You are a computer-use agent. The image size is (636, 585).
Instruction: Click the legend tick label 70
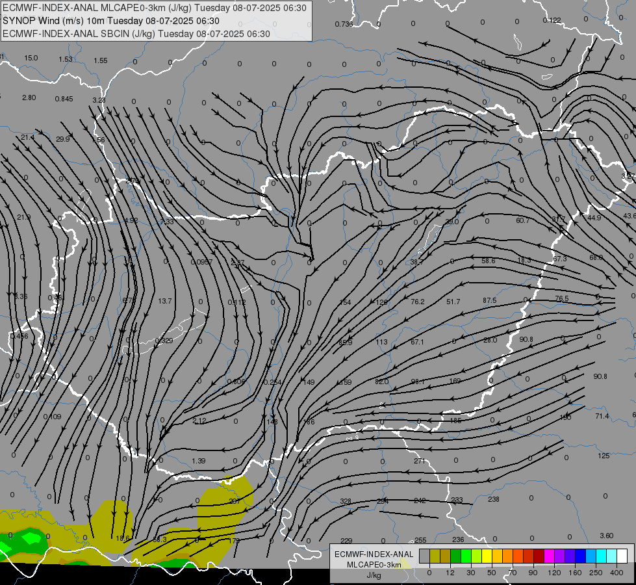click(x=513, y=573)
